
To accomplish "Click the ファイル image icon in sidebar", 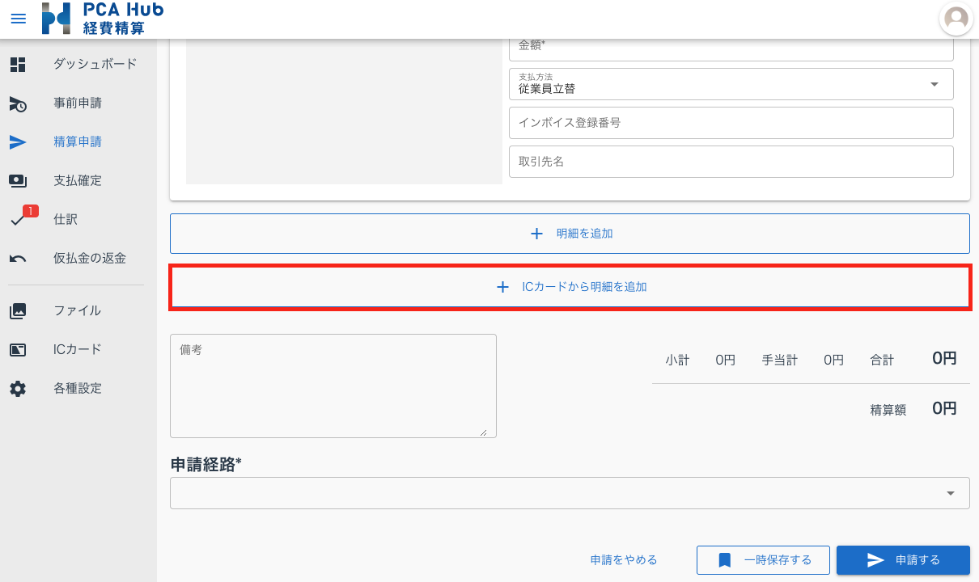I will [18, 310].
